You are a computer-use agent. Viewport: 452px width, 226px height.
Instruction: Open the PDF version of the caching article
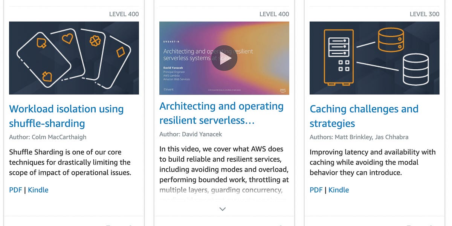(316, 190)
